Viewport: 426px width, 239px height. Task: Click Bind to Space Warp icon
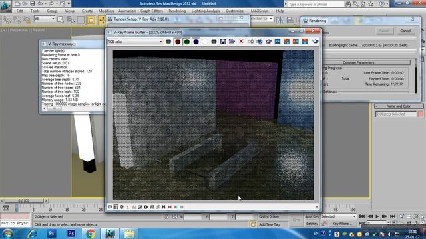click(27, 19)
